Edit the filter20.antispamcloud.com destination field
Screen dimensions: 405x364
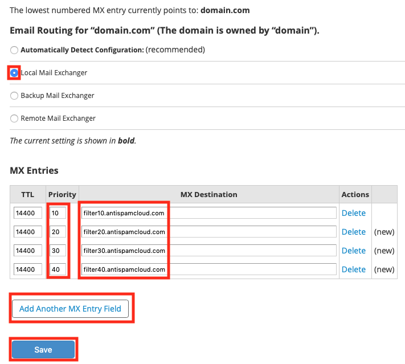(208, 232)
